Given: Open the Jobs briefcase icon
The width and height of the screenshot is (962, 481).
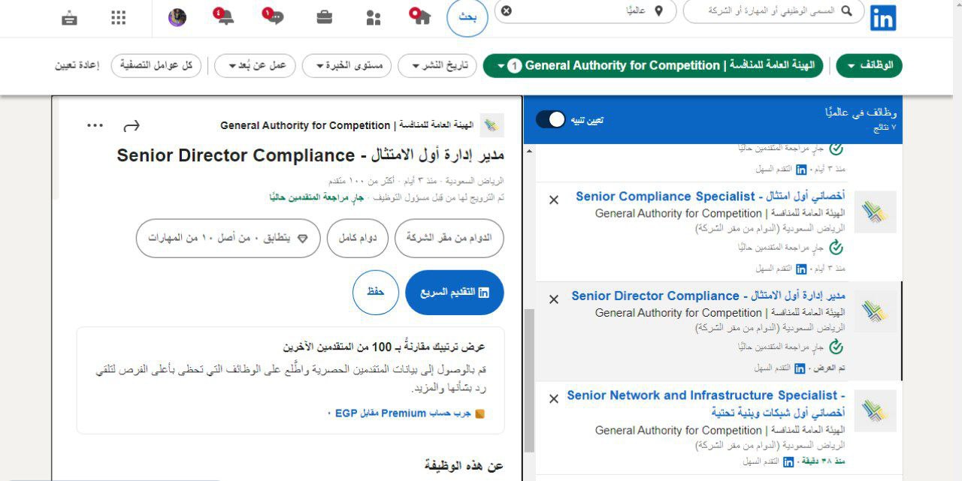Looking at the screenshot, I should tap(325, 17).
